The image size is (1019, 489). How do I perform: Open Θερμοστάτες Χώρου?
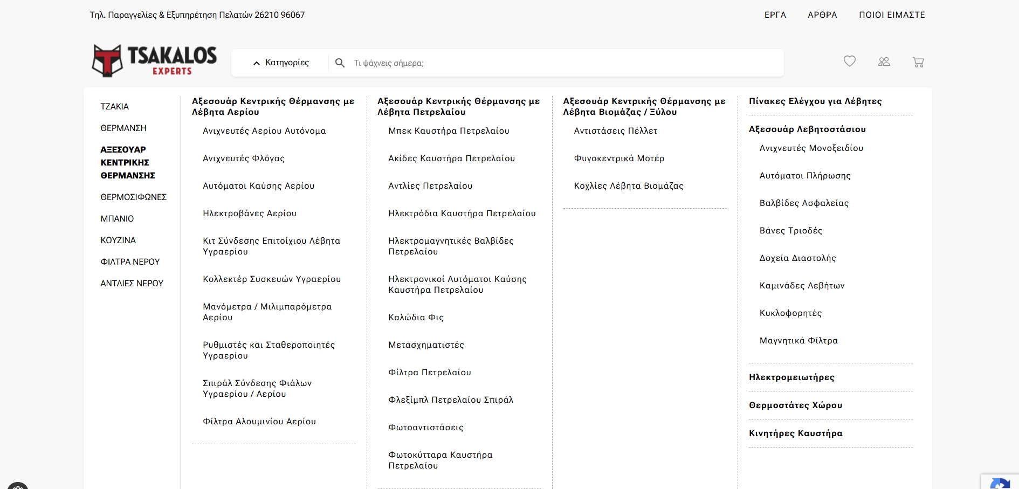pyautogui.click(x=795, y=405)
